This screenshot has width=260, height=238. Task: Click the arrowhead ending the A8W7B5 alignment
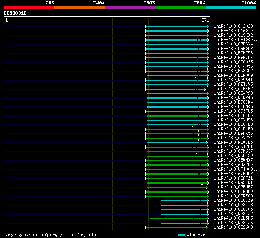pos(207,143)
